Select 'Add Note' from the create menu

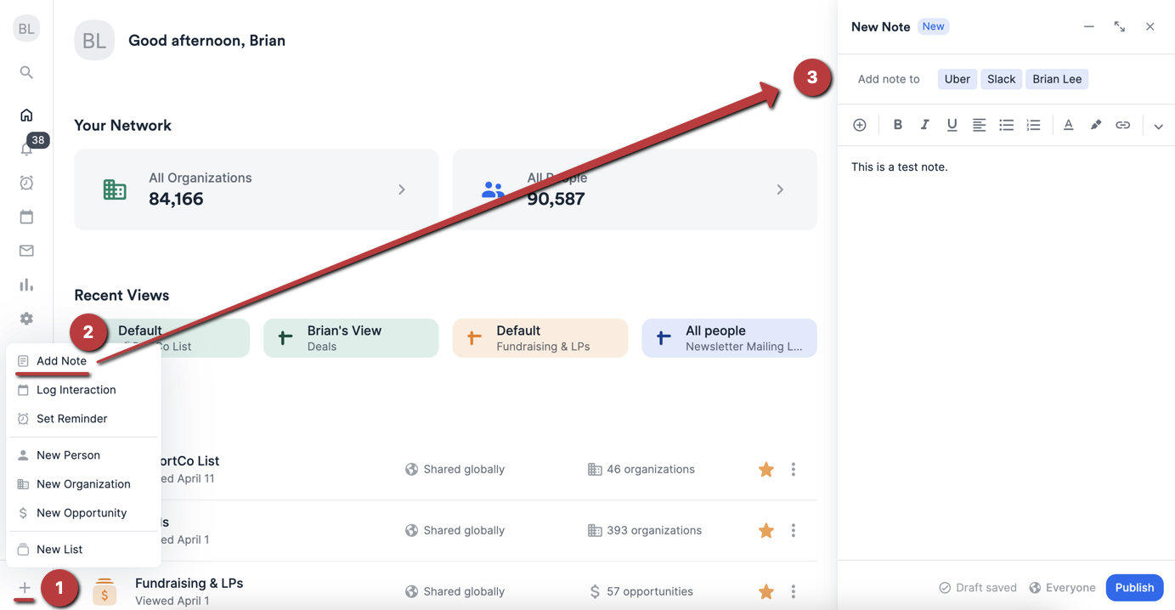61,360
